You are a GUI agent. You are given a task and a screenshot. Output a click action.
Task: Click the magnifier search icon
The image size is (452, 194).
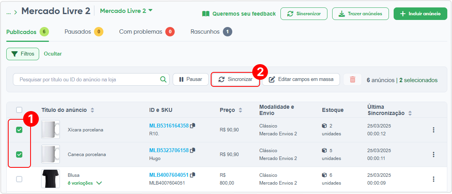[x=163, y=79]
